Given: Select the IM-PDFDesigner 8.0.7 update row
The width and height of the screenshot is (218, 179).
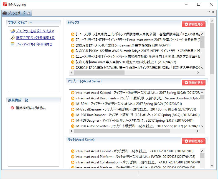Looking at the screenshot, I should [135, 121].
